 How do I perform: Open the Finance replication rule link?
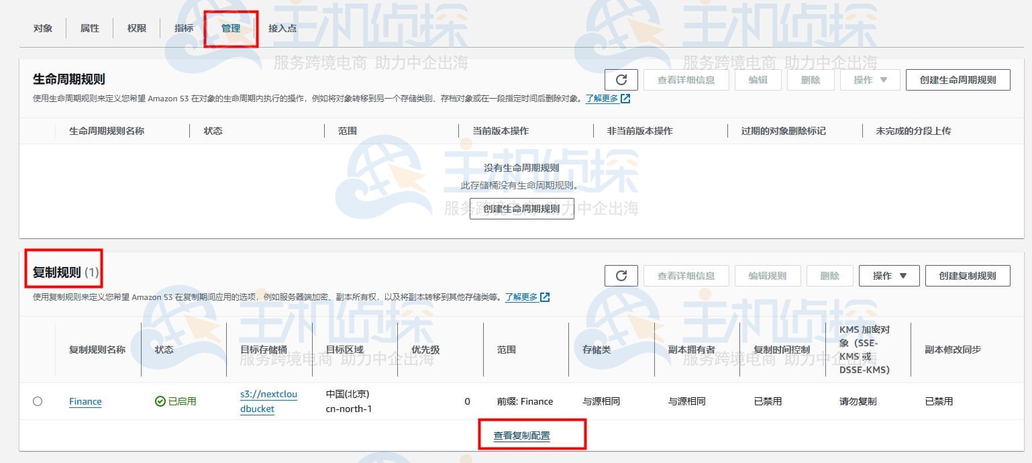point(85,401)
